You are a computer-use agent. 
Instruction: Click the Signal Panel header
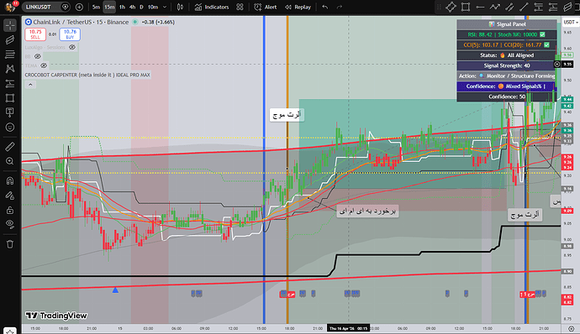[507, 24]
